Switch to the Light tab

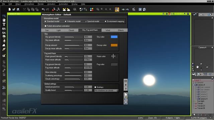(59, 30)
